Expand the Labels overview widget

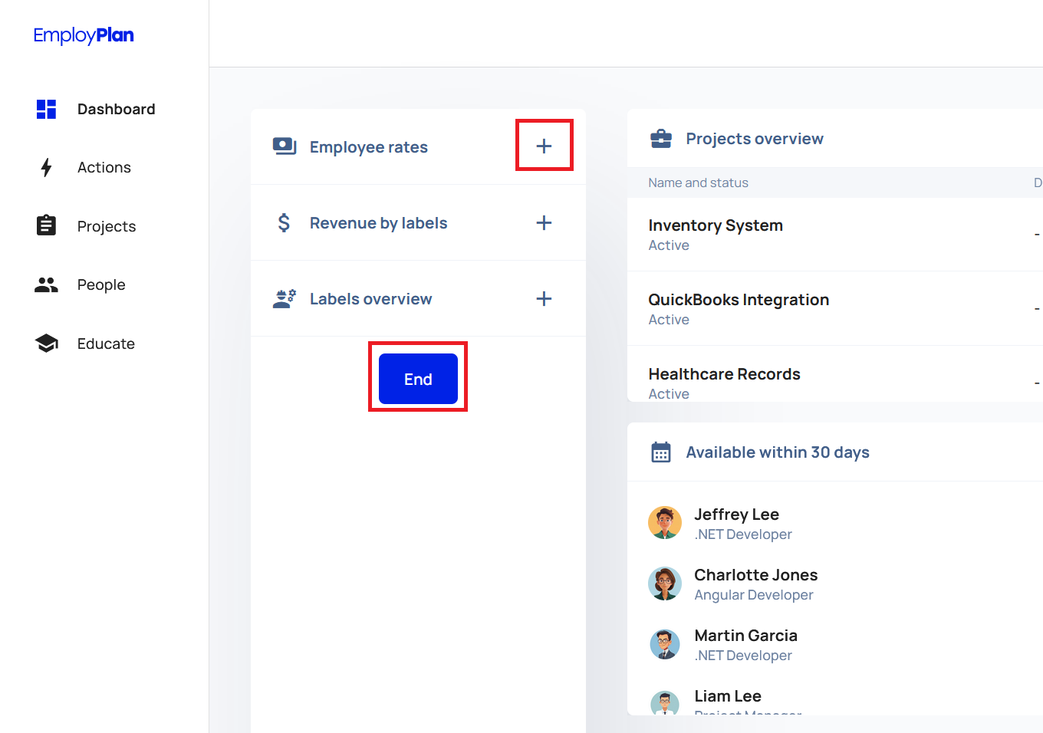[544, 298]
